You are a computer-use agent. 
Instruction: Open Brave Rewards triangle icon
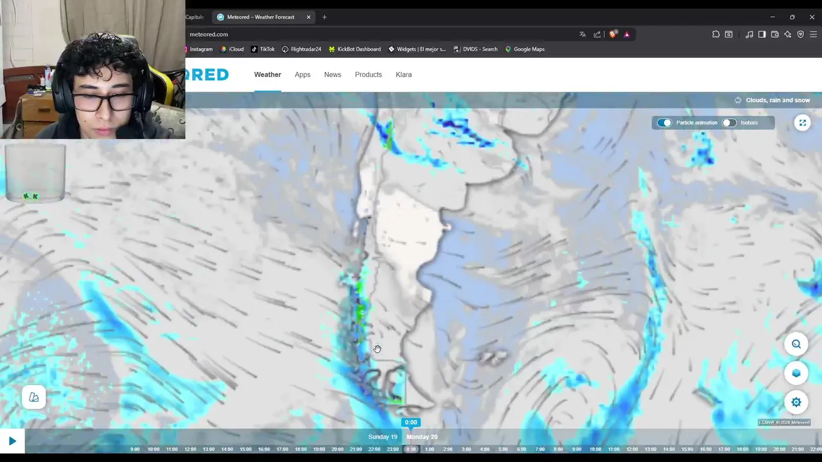627,35
